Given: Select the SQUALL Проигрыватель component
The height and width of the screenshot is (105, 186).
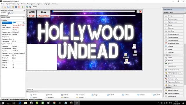Looking at the screenshot, I should (x=174, y=73).
